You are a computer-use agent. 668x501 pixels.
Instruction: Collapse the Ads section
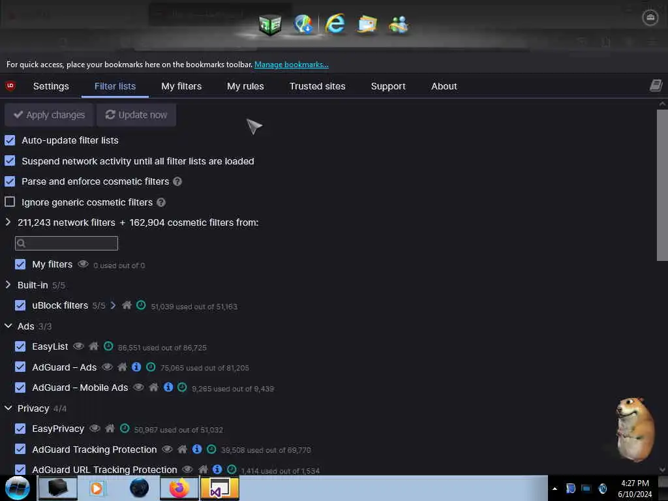point(8,326)
